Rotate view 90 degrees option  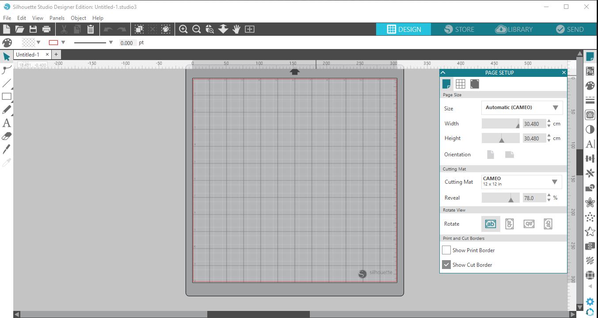[510, 224]
